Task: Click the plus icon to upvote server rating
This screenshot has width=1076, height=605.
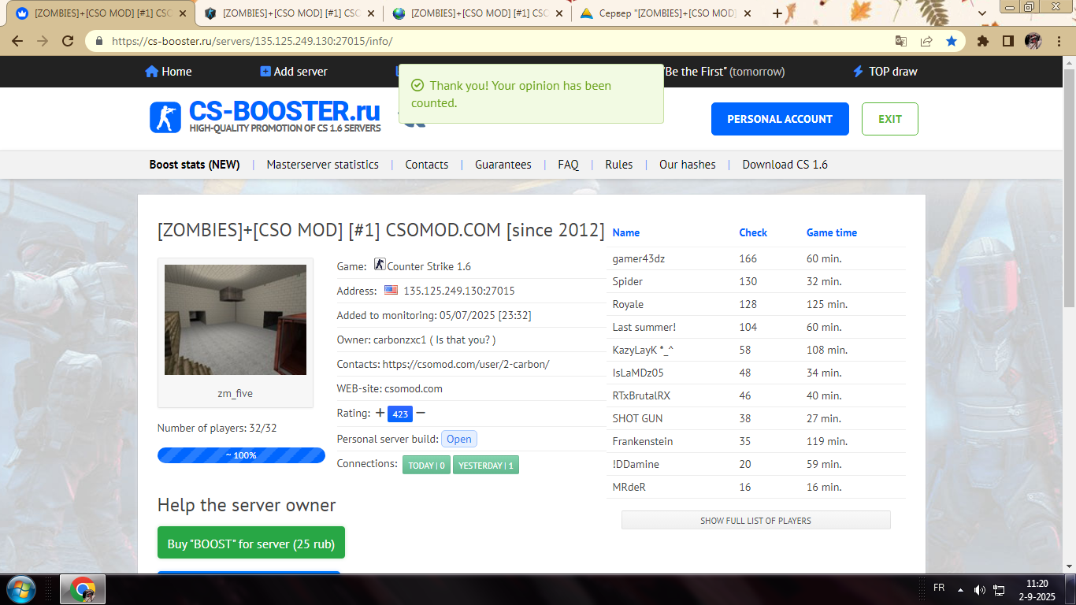Action: click(x=380, y=413)
